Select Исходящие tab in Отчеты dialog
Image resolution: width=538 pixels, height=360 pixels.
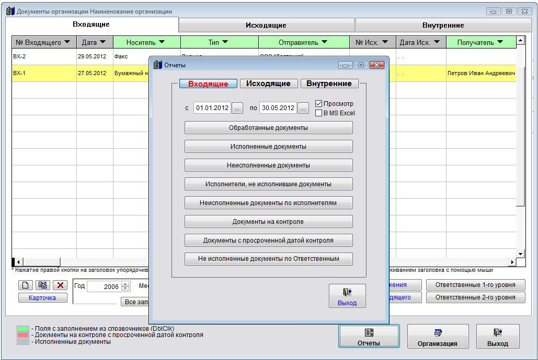[268, 83]
